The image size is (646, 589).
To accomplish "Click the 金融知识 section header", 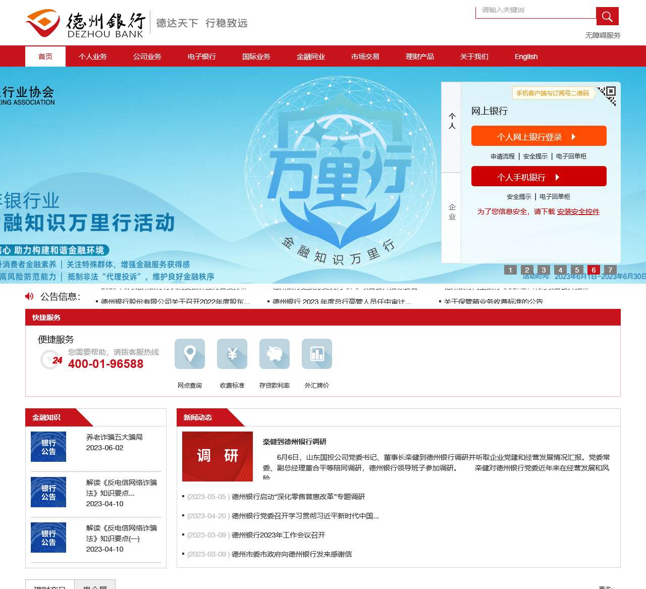I will coord(46,417).
